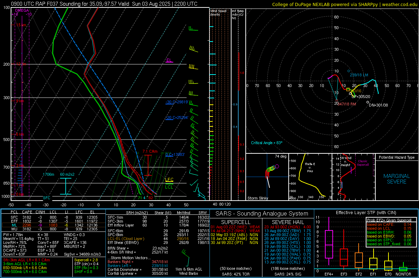419x278 pixels.
Task: Select the MARGINAL SEVERE hazard text
Action: [397, 179]
